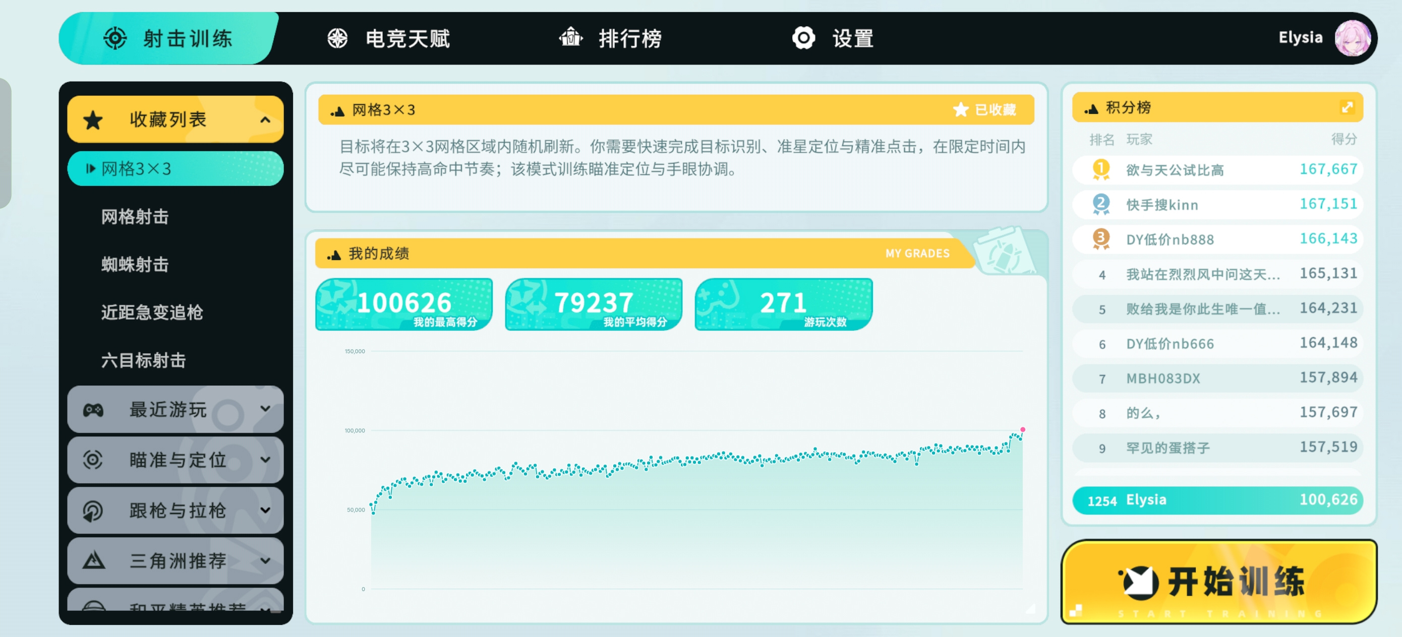
Task: Switch to the 电竞天赋 tab
Action: [x=389, y=39]
